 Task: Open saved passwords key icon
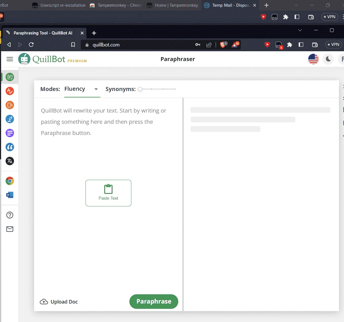tap(198, 45)
